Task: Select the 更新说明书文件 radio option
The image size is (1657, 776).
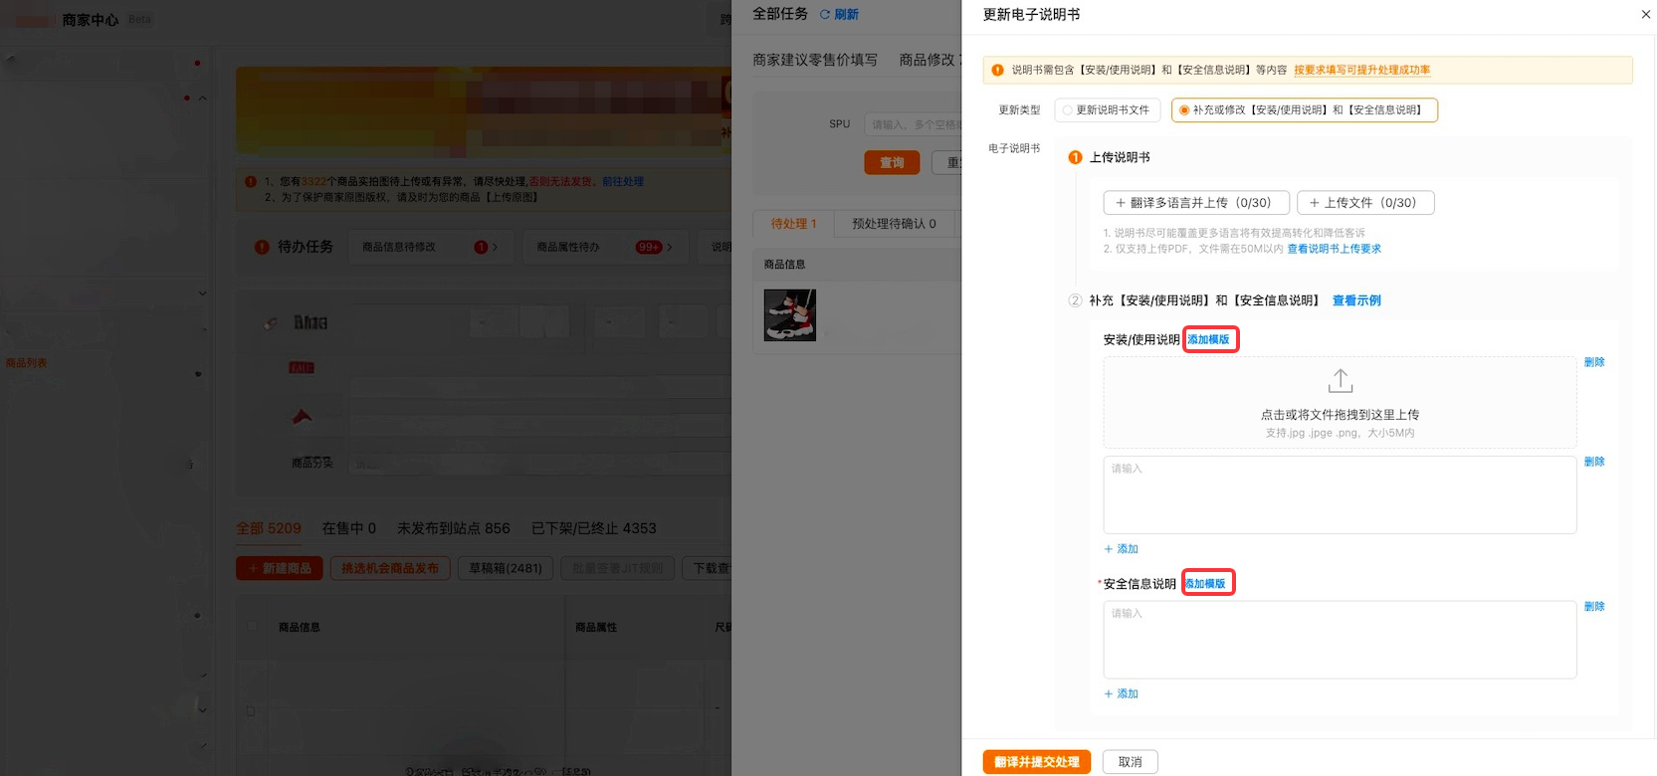Action: point(1068,110)
